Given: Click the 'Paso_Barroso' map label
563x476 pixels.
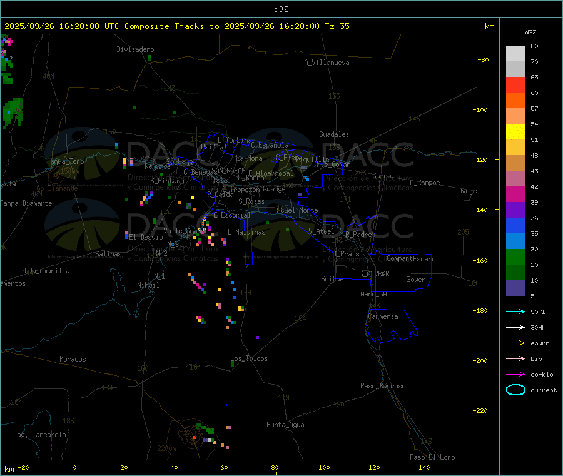Looking at the screenshot, I should [383, 386].
